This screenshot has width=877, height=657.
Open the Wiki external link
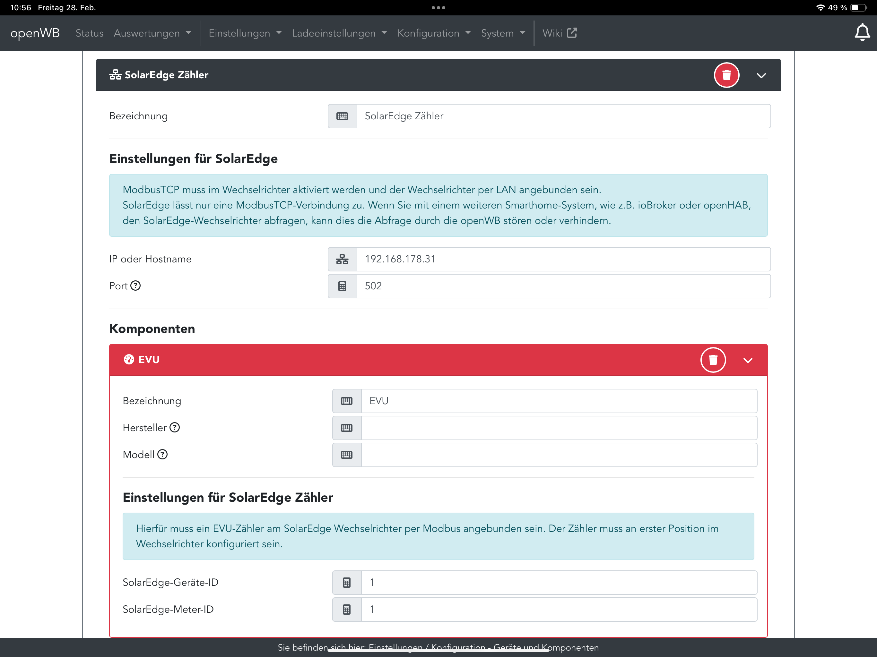pos(559,33)
